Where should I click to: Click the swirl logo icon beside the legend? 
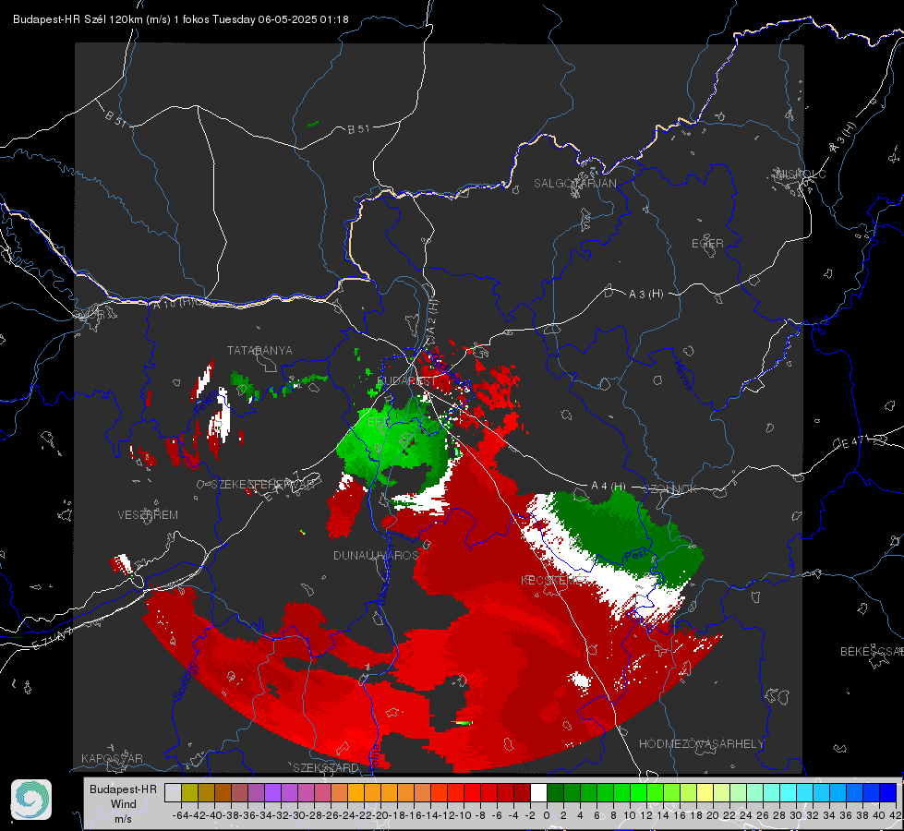pos(31,800)
